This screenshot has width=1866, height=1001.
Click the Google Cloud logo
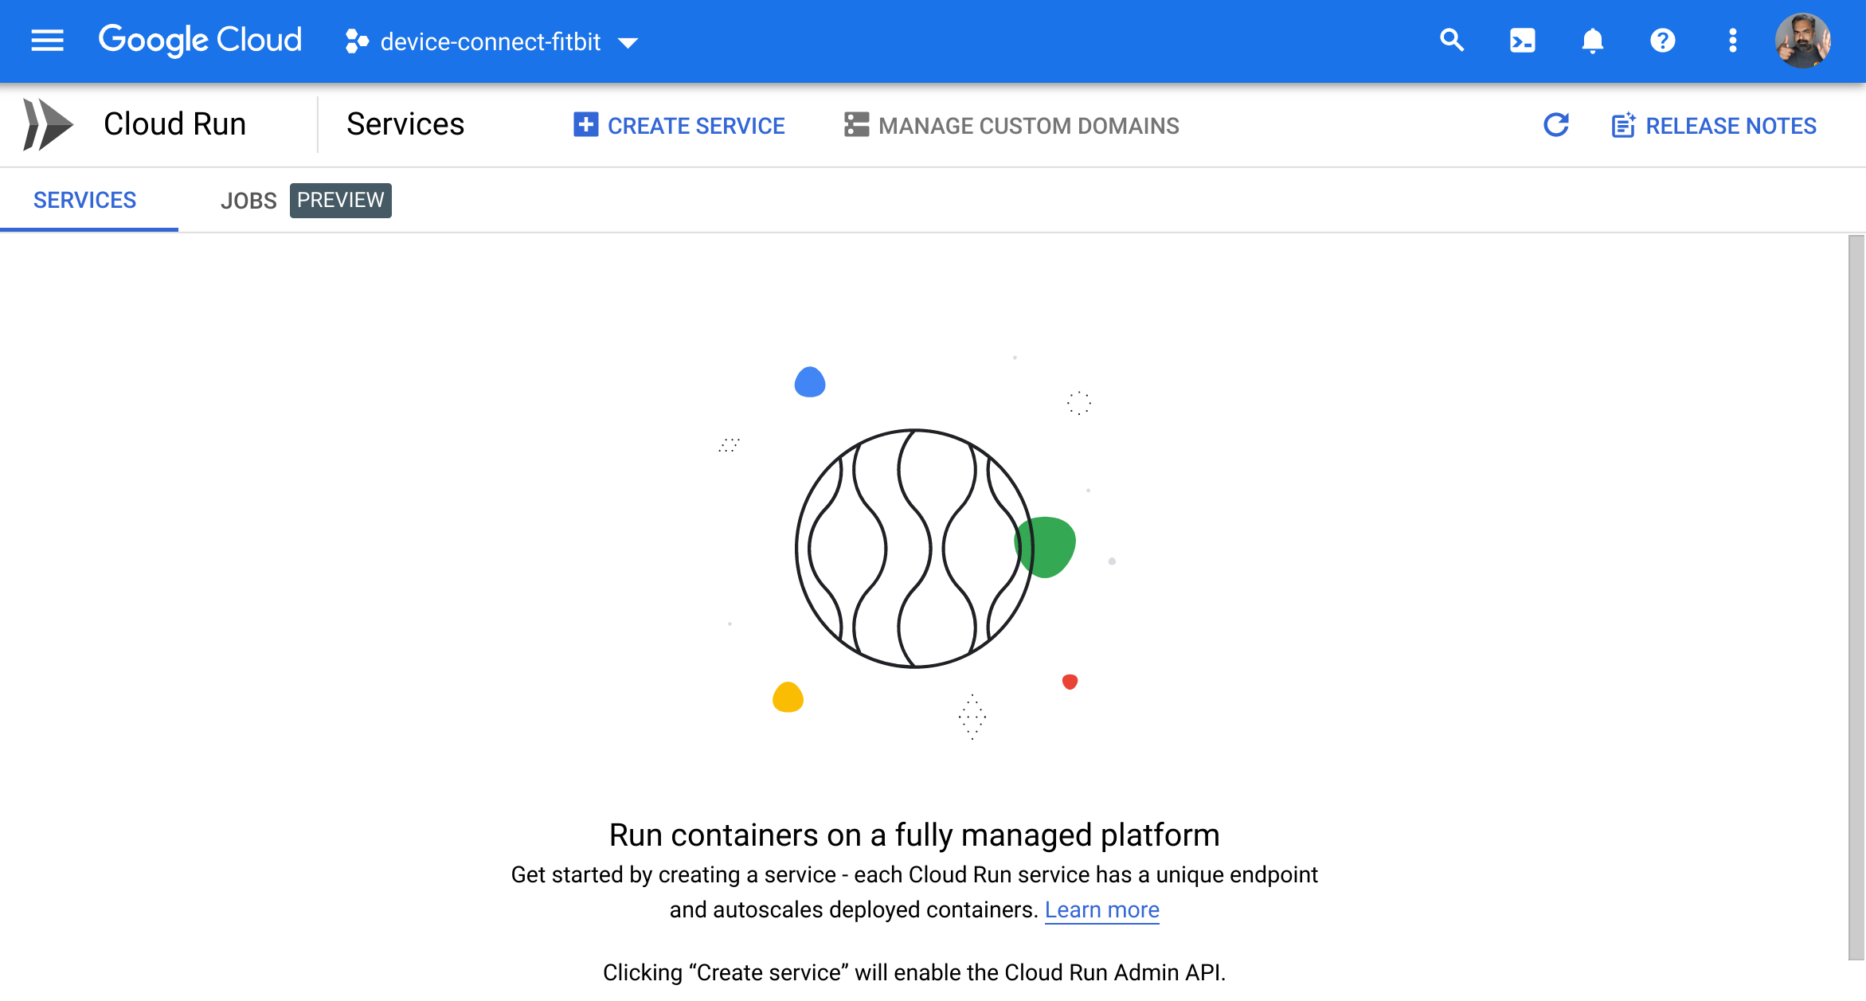[200, 41]
